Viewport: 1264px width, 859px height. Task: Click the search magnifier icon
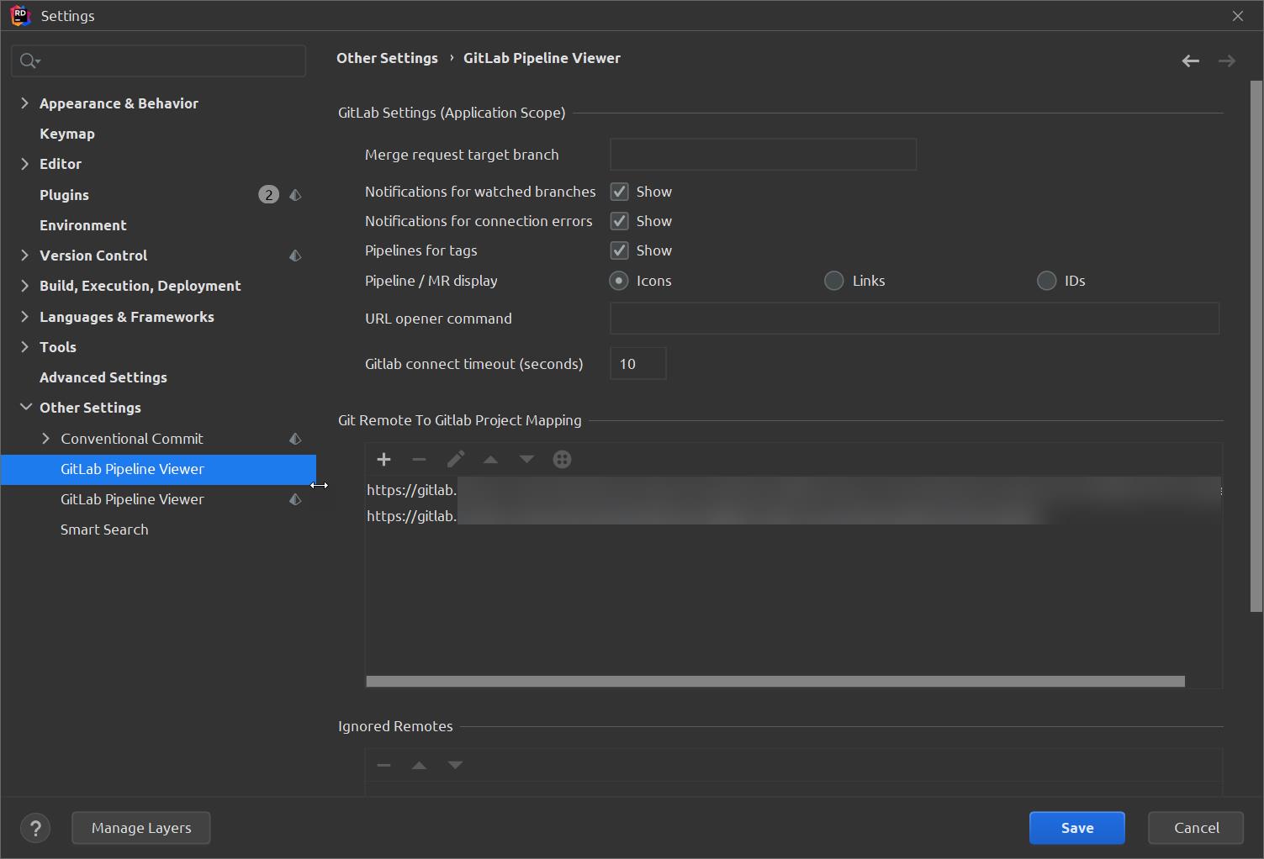tap(29, 61)
